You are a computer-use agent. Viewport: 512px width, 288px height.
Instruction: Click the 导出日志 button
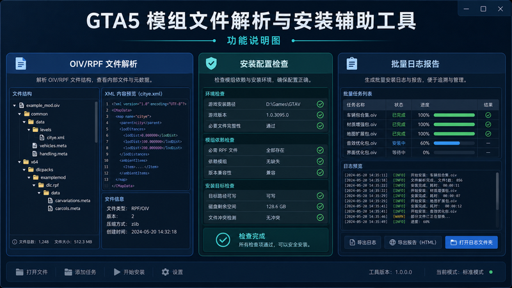pyautogui.click(x=362, y=243)
